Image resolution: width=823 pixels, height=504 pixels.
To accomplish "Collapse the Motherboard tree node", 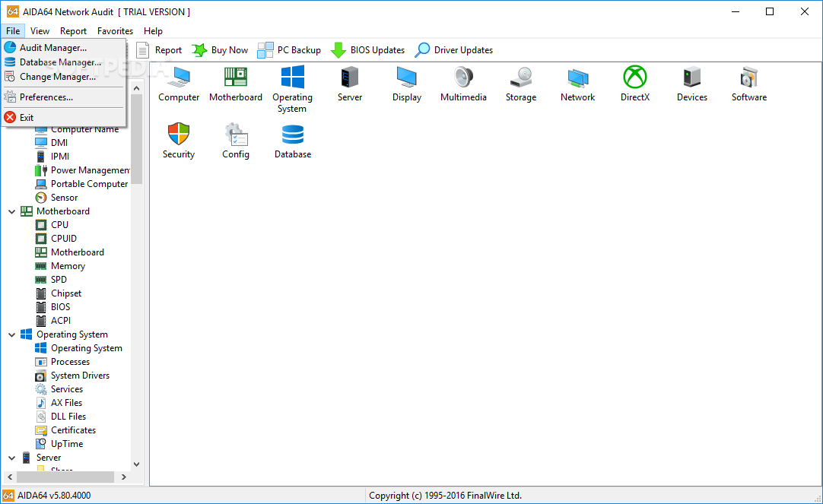I will point(11,212).
